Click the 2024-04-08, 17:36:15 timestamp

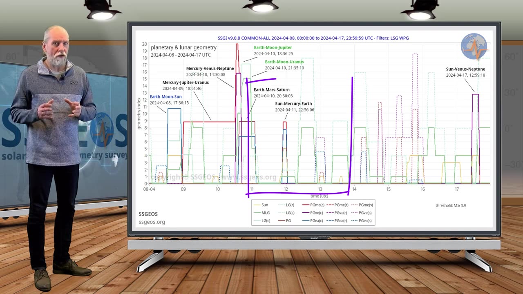pos(169,103)
